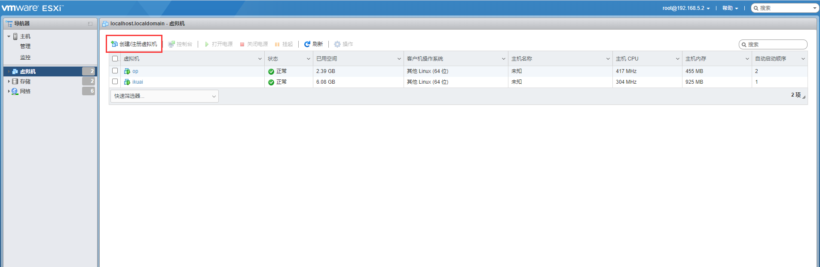Click the storage icon in navigator
This screenshot has height=267, width=820.
point(15,81)
